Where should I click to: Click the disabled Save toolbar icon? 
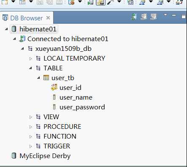pyautogui.click(x=40, y=2)
